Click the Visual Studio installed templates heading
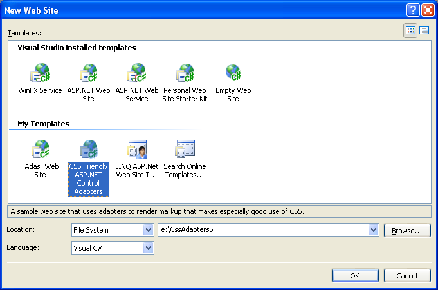The image size is (438, 290). [77, 48]
